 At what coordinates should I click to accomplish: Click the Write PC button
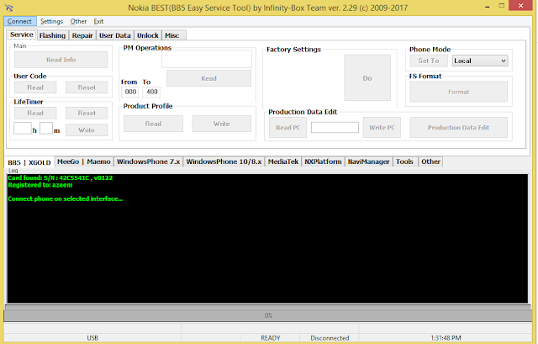382,127
